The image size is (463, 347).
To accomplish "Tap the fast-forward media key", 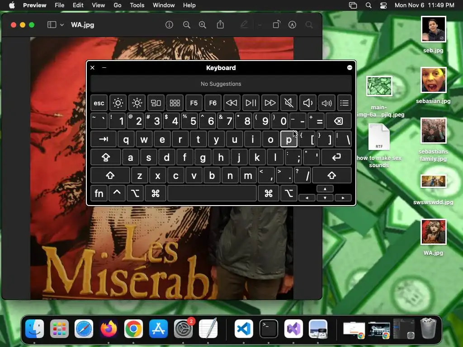I will [x=270, y=103].
